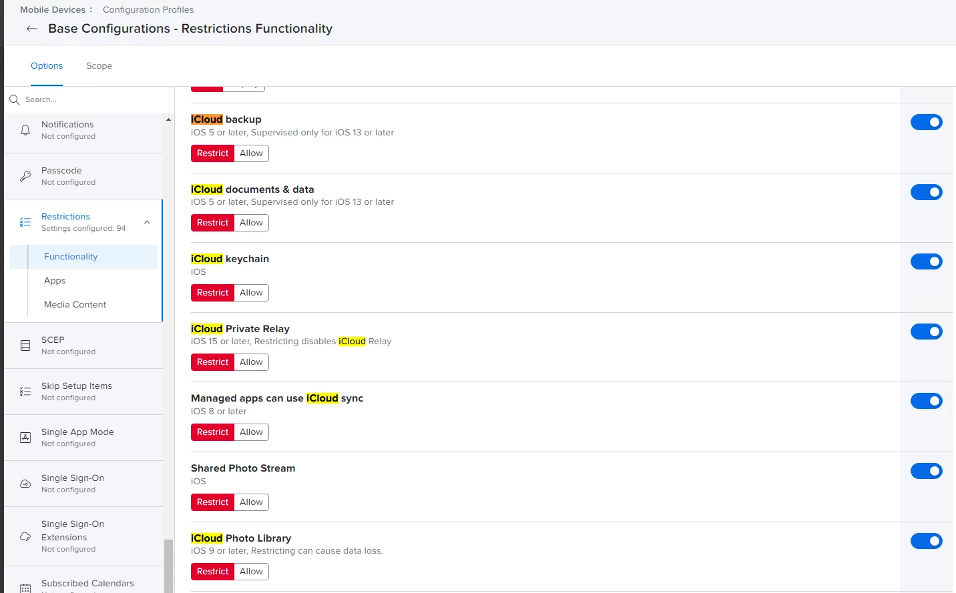Click the Skip Setup Items icon
Image resolution: width=956 pixels, height=593 pixels.
click(25, 392)
